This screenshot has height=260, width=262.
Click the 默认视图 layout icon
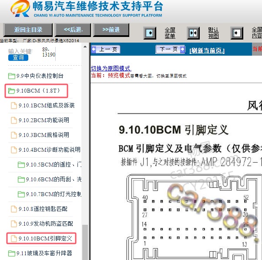coord(193,33)
